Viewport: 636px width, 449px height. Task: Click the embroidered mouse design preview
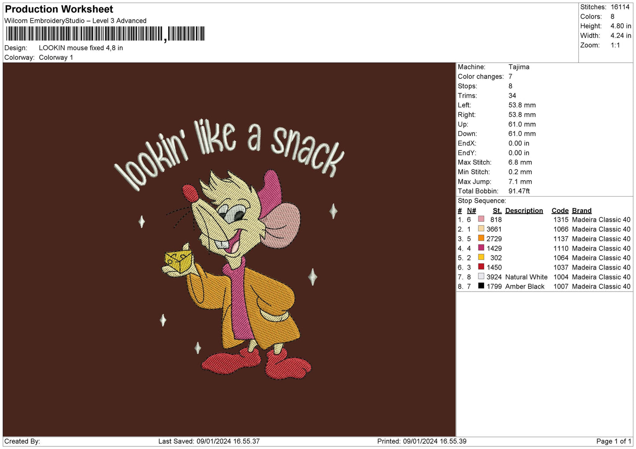click(229, 249)
